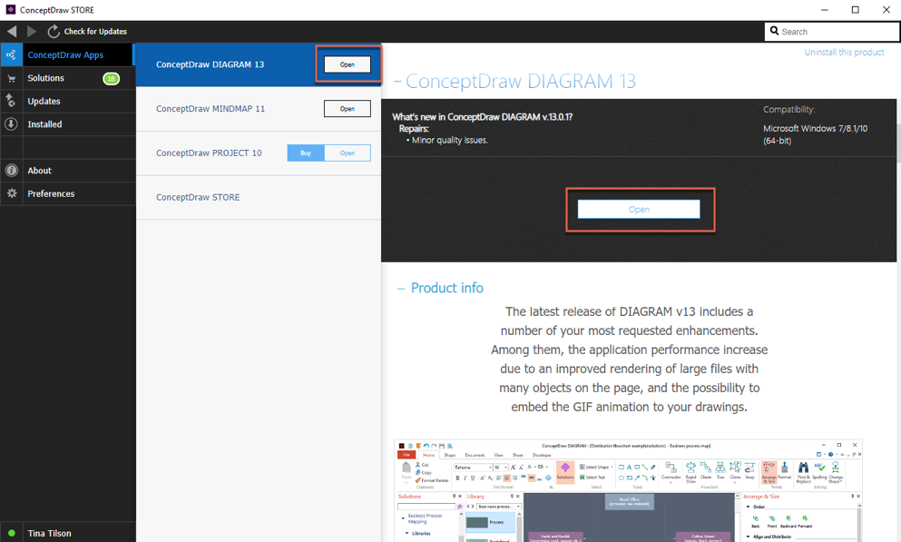Click the Solutions shopping cart icon
This screenshot has height=542, width=901.
[x=12, y=79]
